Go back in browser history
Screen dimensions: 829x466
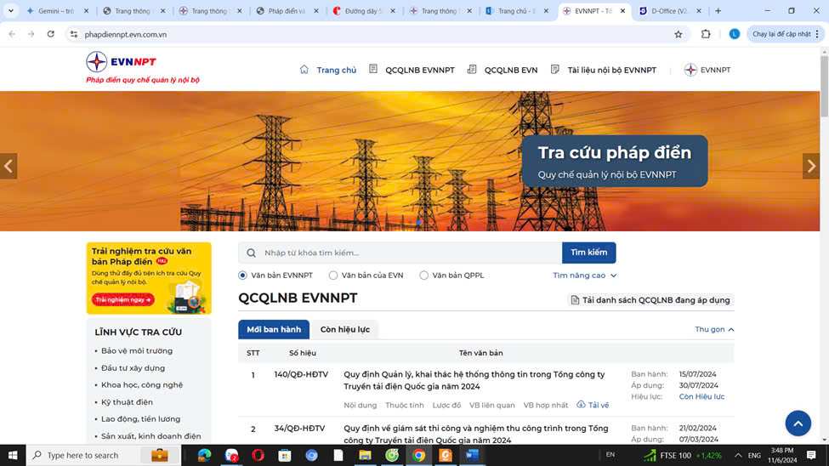(12, 34)
